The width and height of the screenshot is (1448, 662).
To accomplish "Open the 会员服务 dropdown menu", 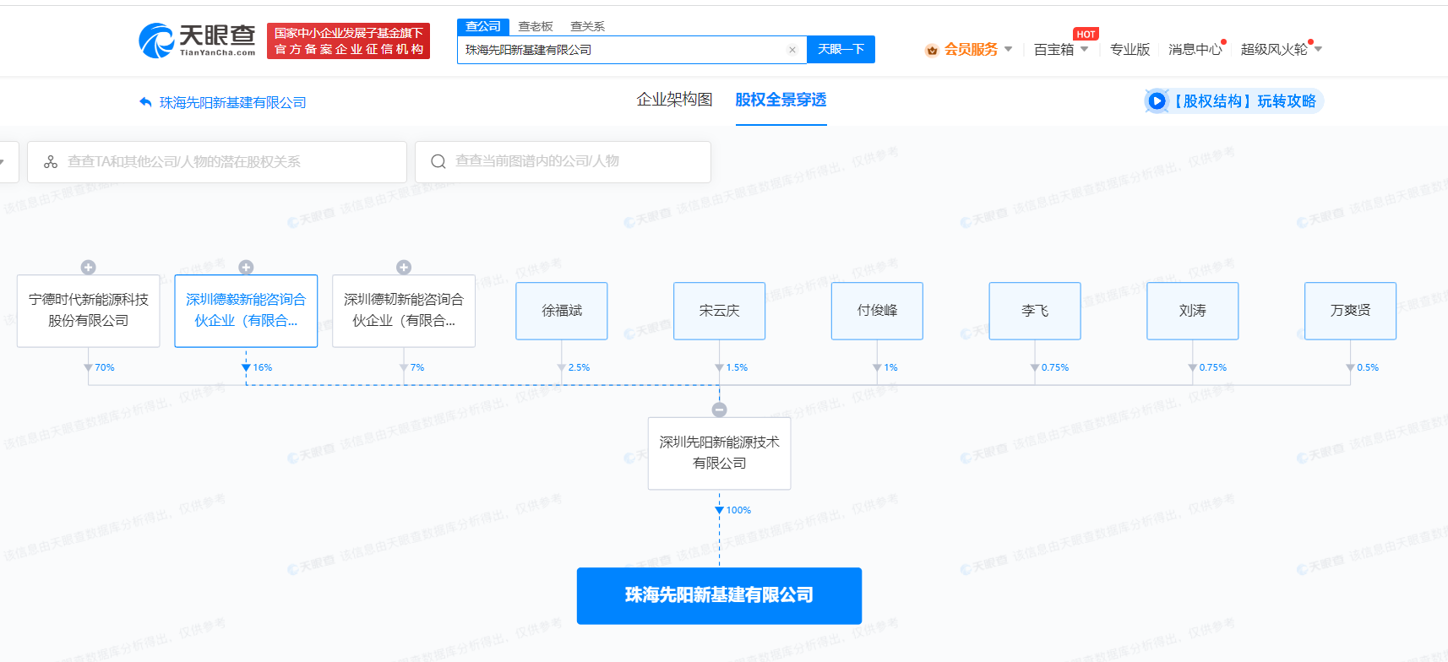I will [x=977, y=49].
